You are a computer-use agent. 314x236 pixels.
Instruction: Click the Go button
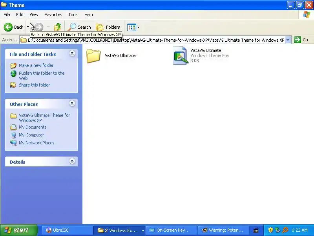click(x=301, y=40)
